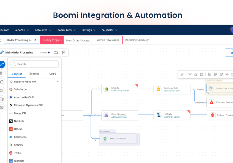Select the copy icon in the canvas toolbar
Viewport: 233px width, 163px height.
pyautogui.click(x=196, y=74)
